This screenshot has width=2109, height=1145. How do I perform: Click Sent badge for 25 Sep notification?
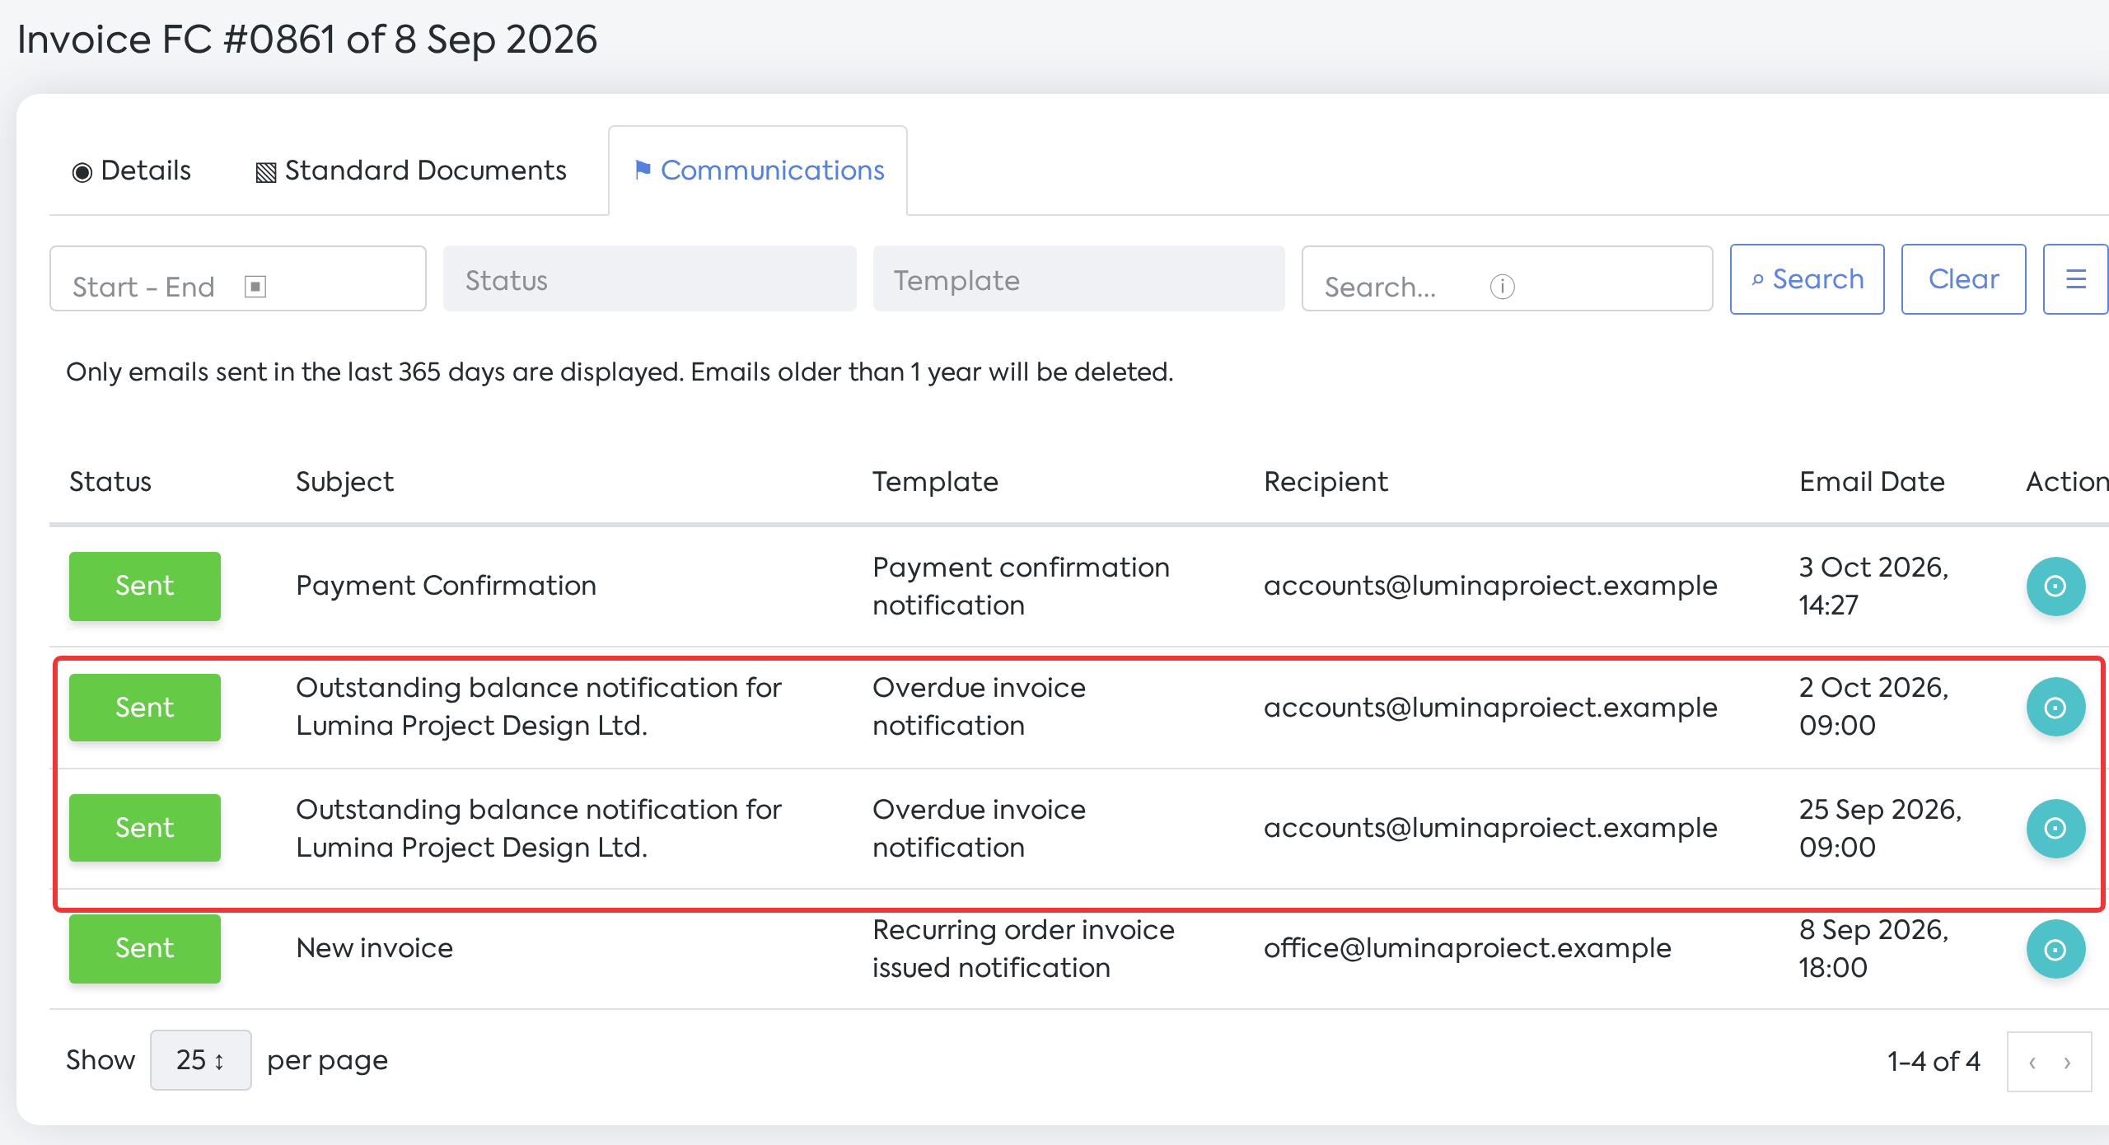145,828
